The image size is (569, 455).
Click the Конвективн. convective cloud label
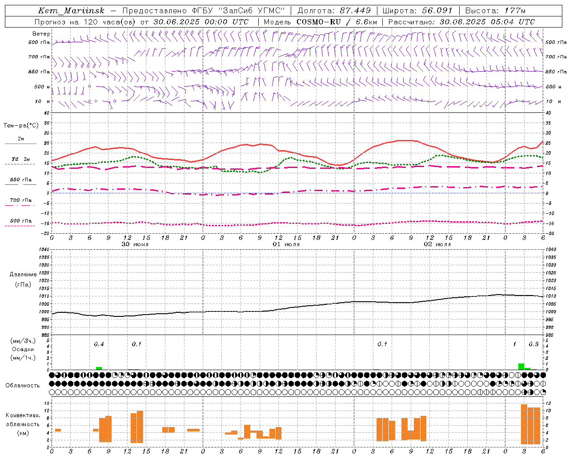click(x=23, y=415)
